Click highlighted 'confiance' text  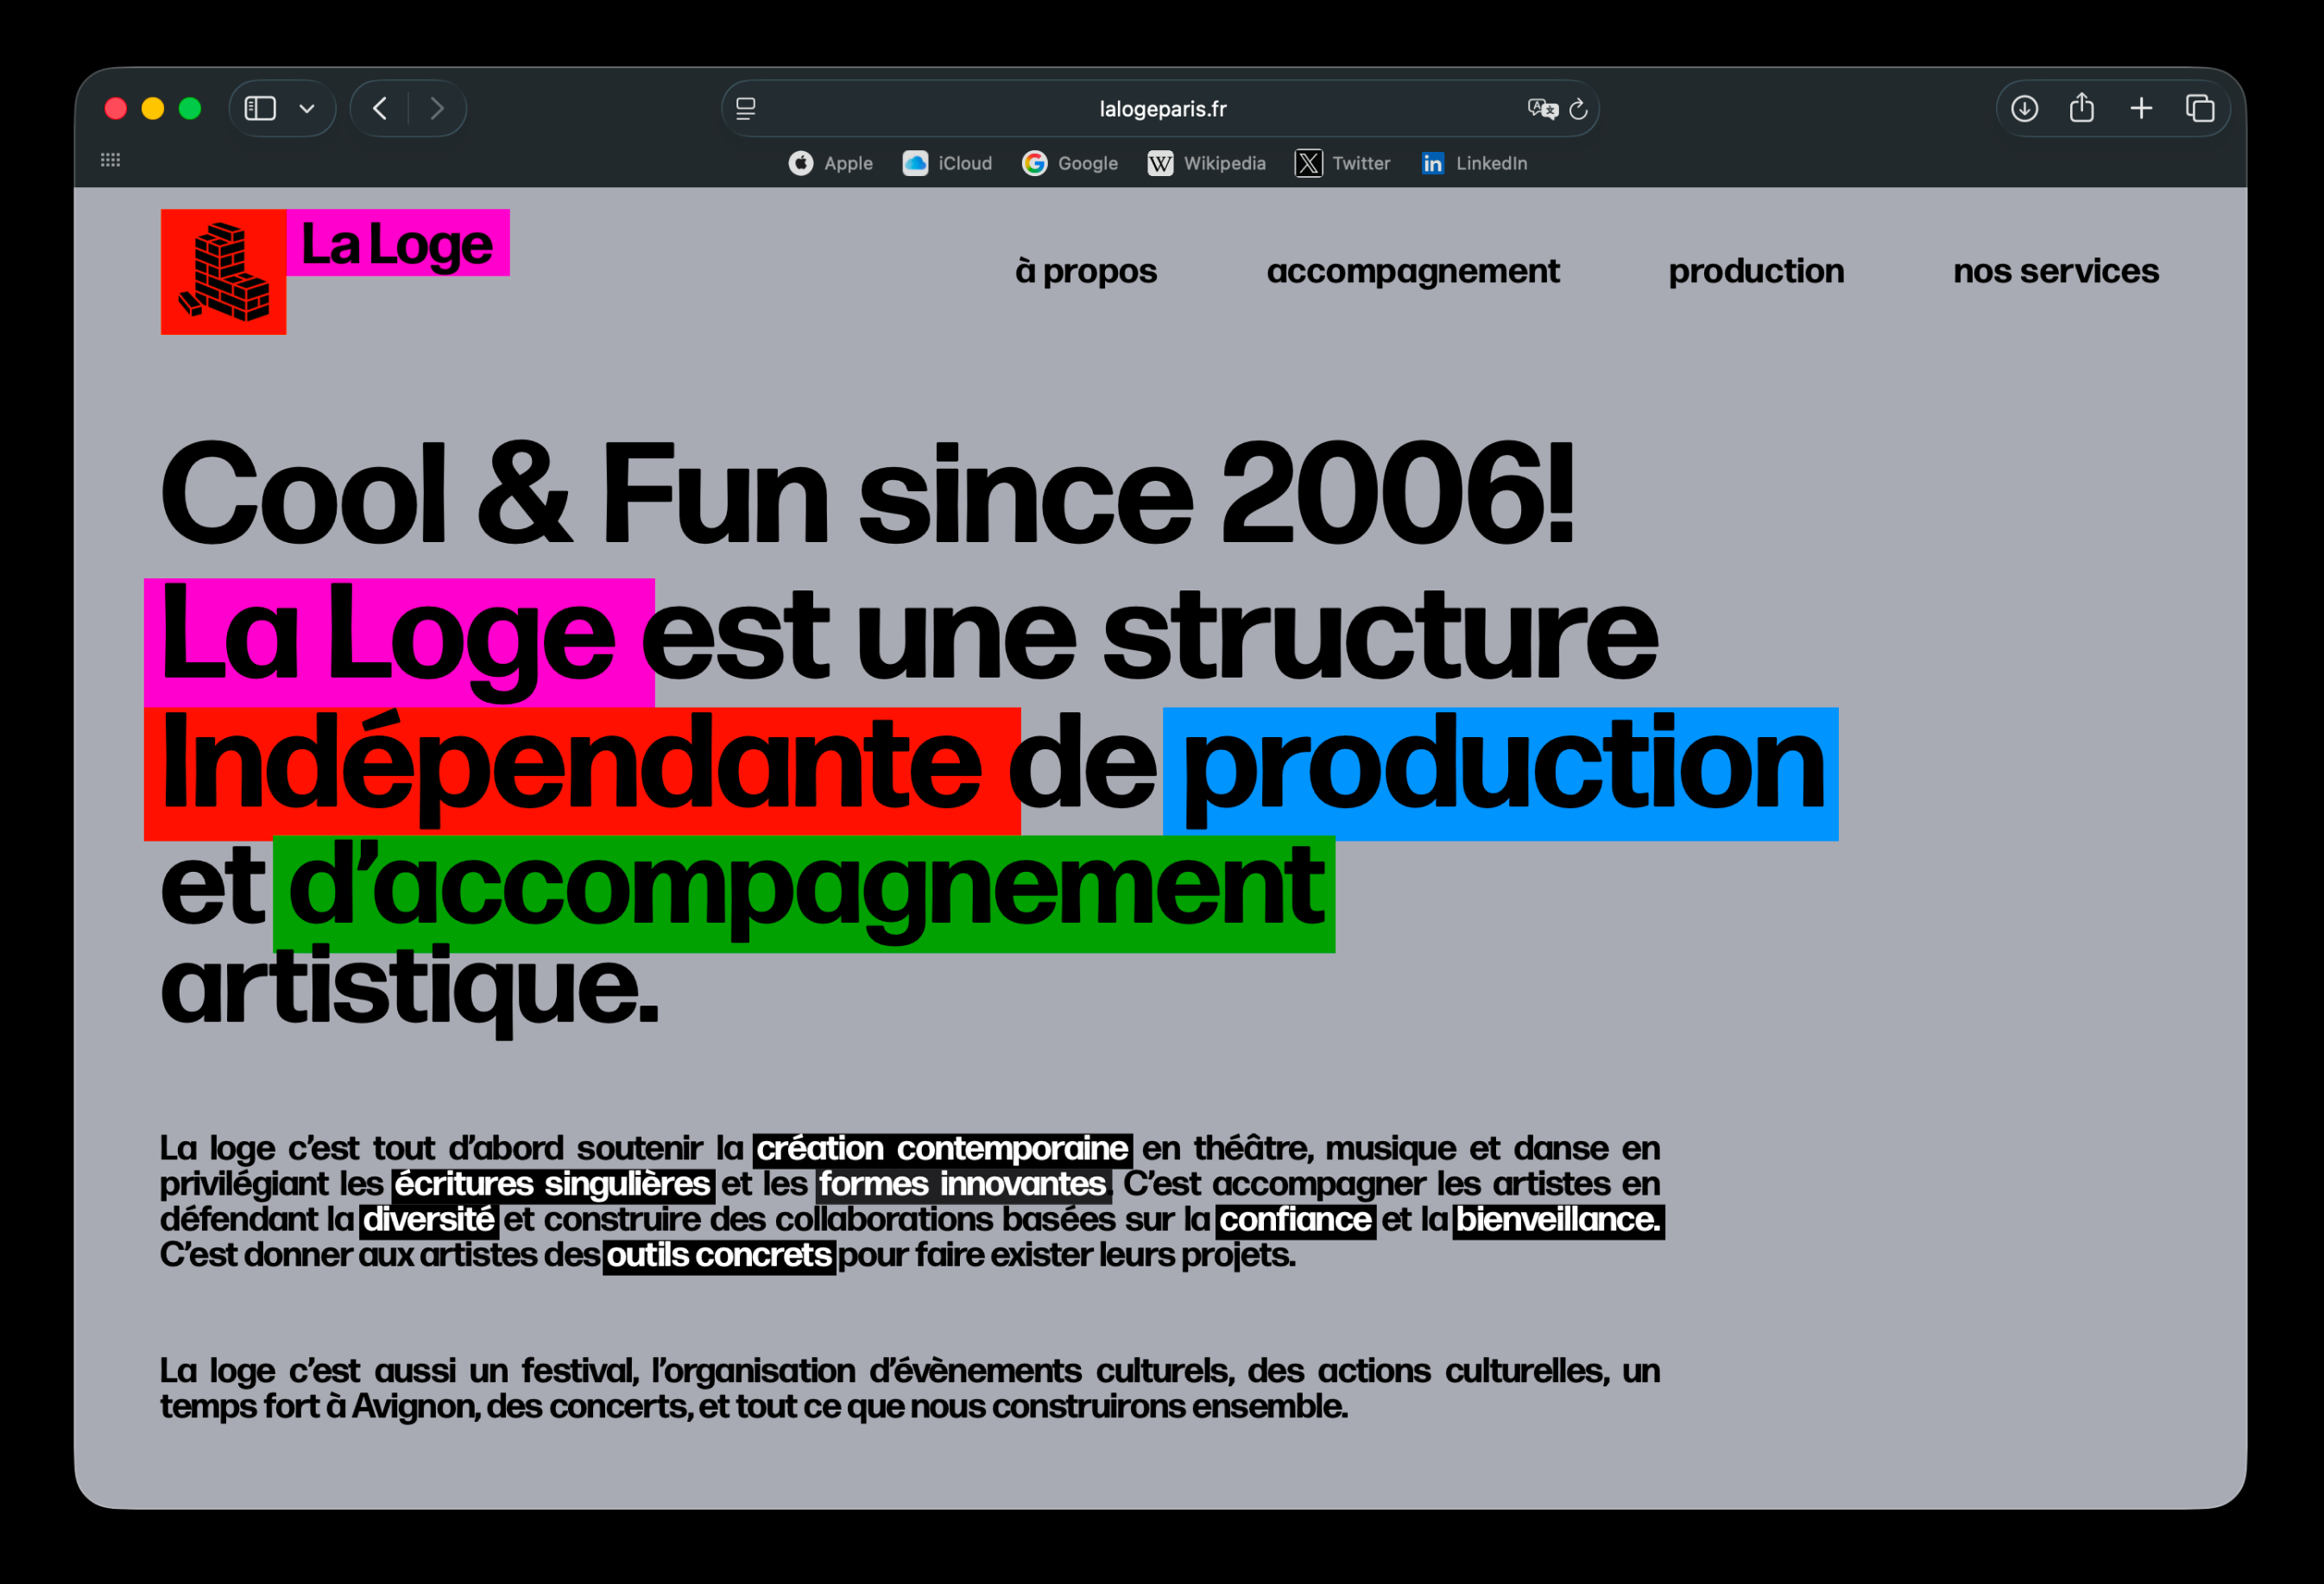pyautogui.click(x=1295, y=1220)
